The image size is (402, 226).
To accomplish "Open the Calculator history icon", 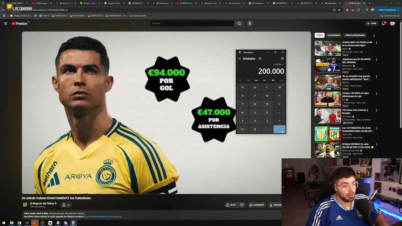I will pos(282,59).
